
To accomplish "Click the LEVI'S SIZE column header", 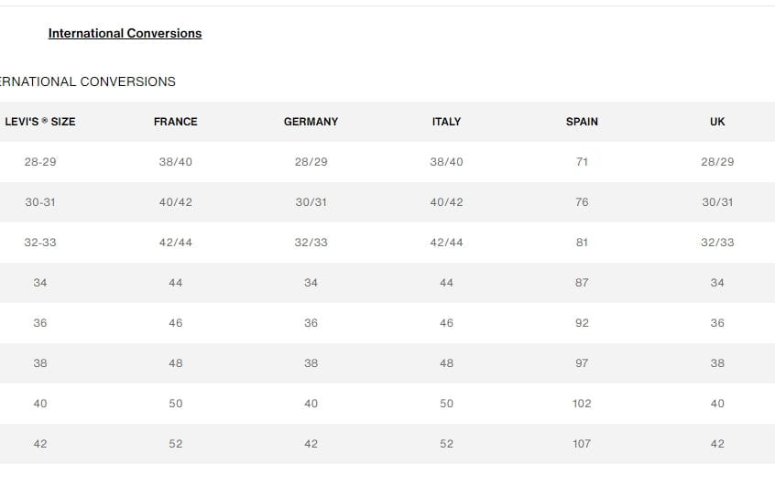I will click(x=40, y=122).
